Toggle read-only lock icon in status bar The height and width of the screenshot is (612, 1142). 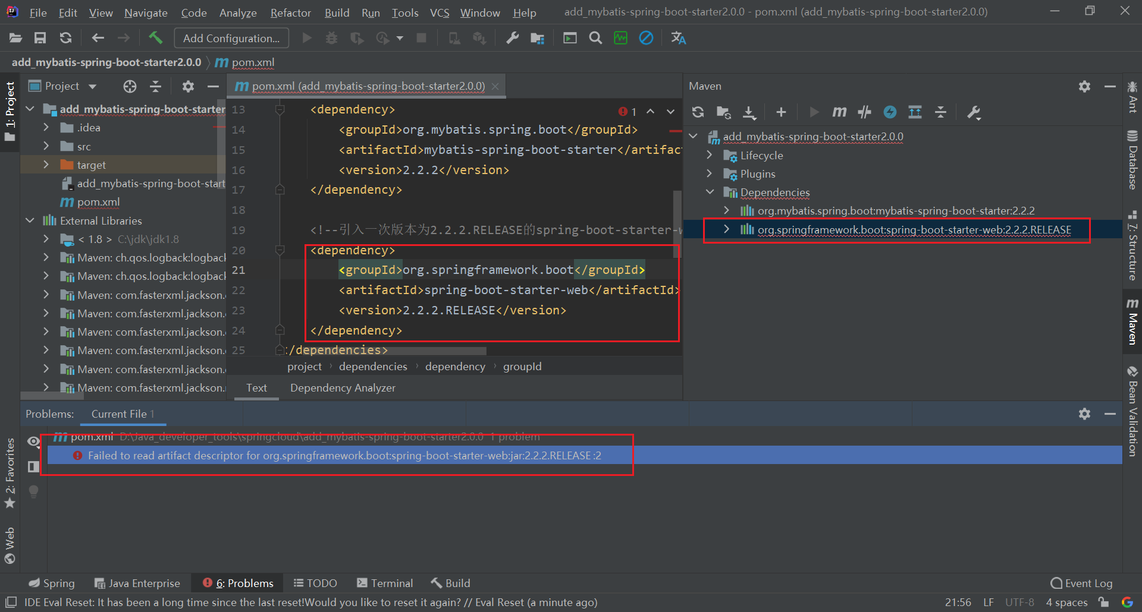[1104, 602]
